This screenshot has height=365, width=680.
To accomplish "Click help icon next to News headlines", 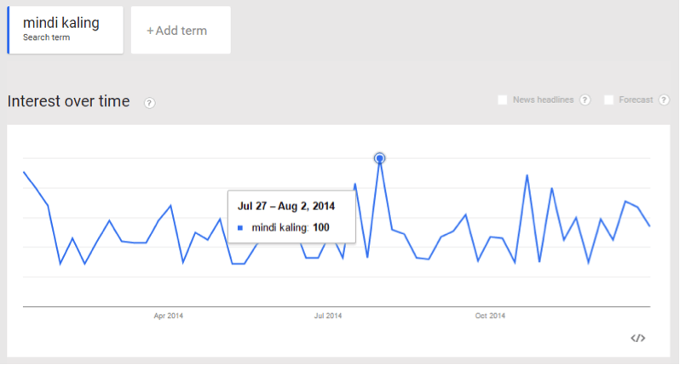I will pyautogui.click(x=585, y=100).
